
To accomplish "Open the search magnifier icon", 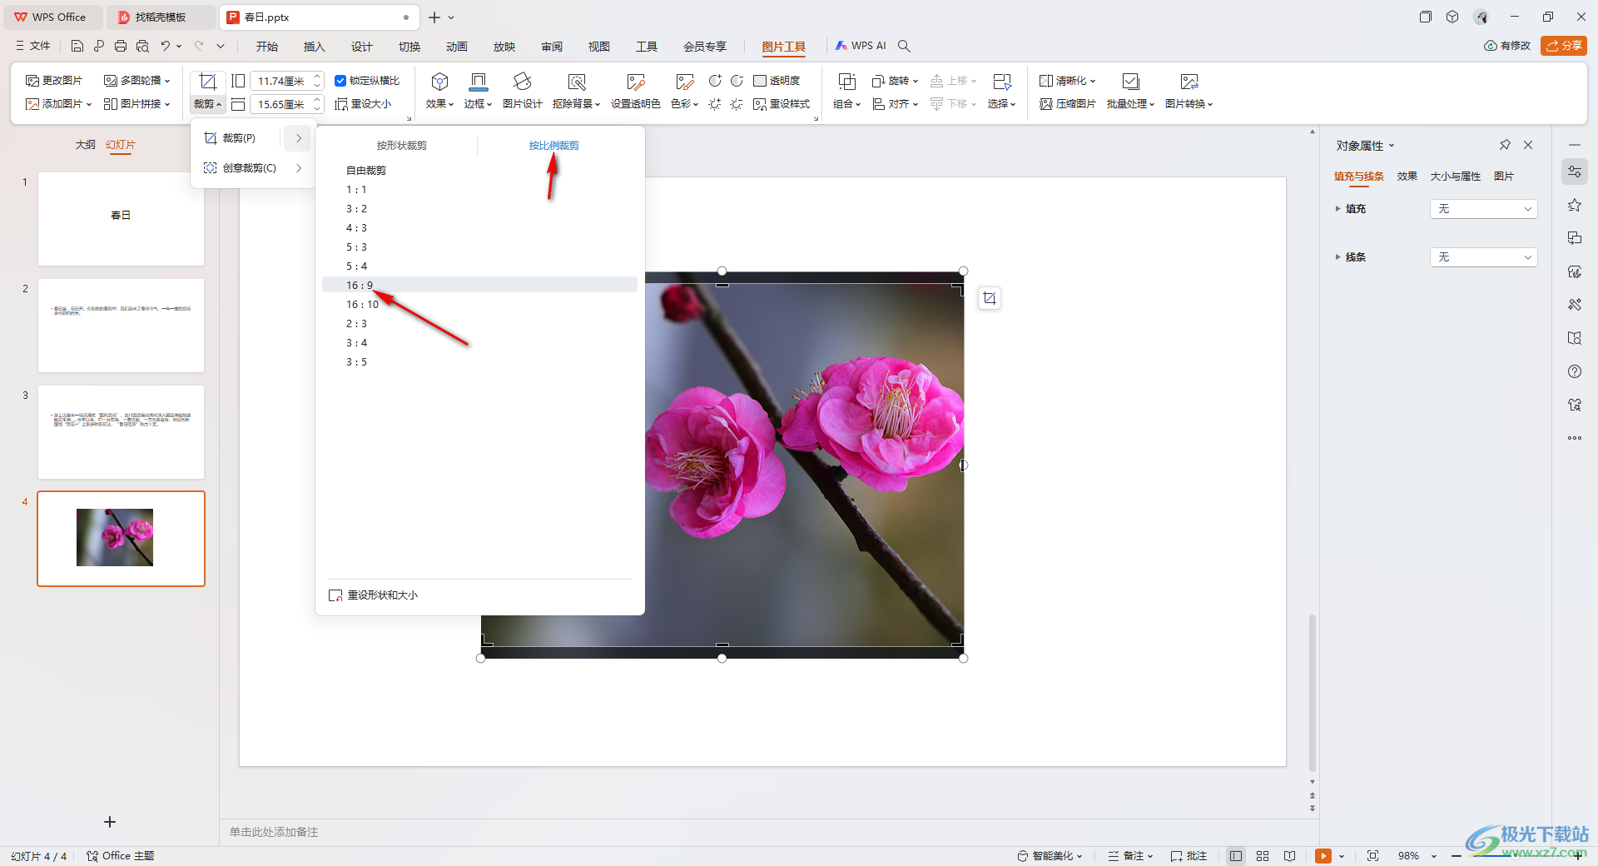I will [905, 46].
